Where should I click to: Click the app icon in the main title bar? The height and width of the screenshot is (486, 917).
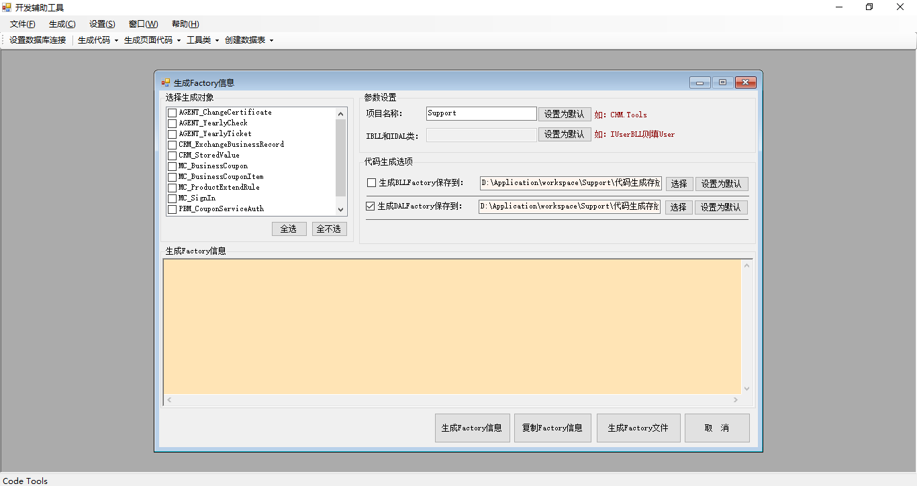tap(7, 7)
